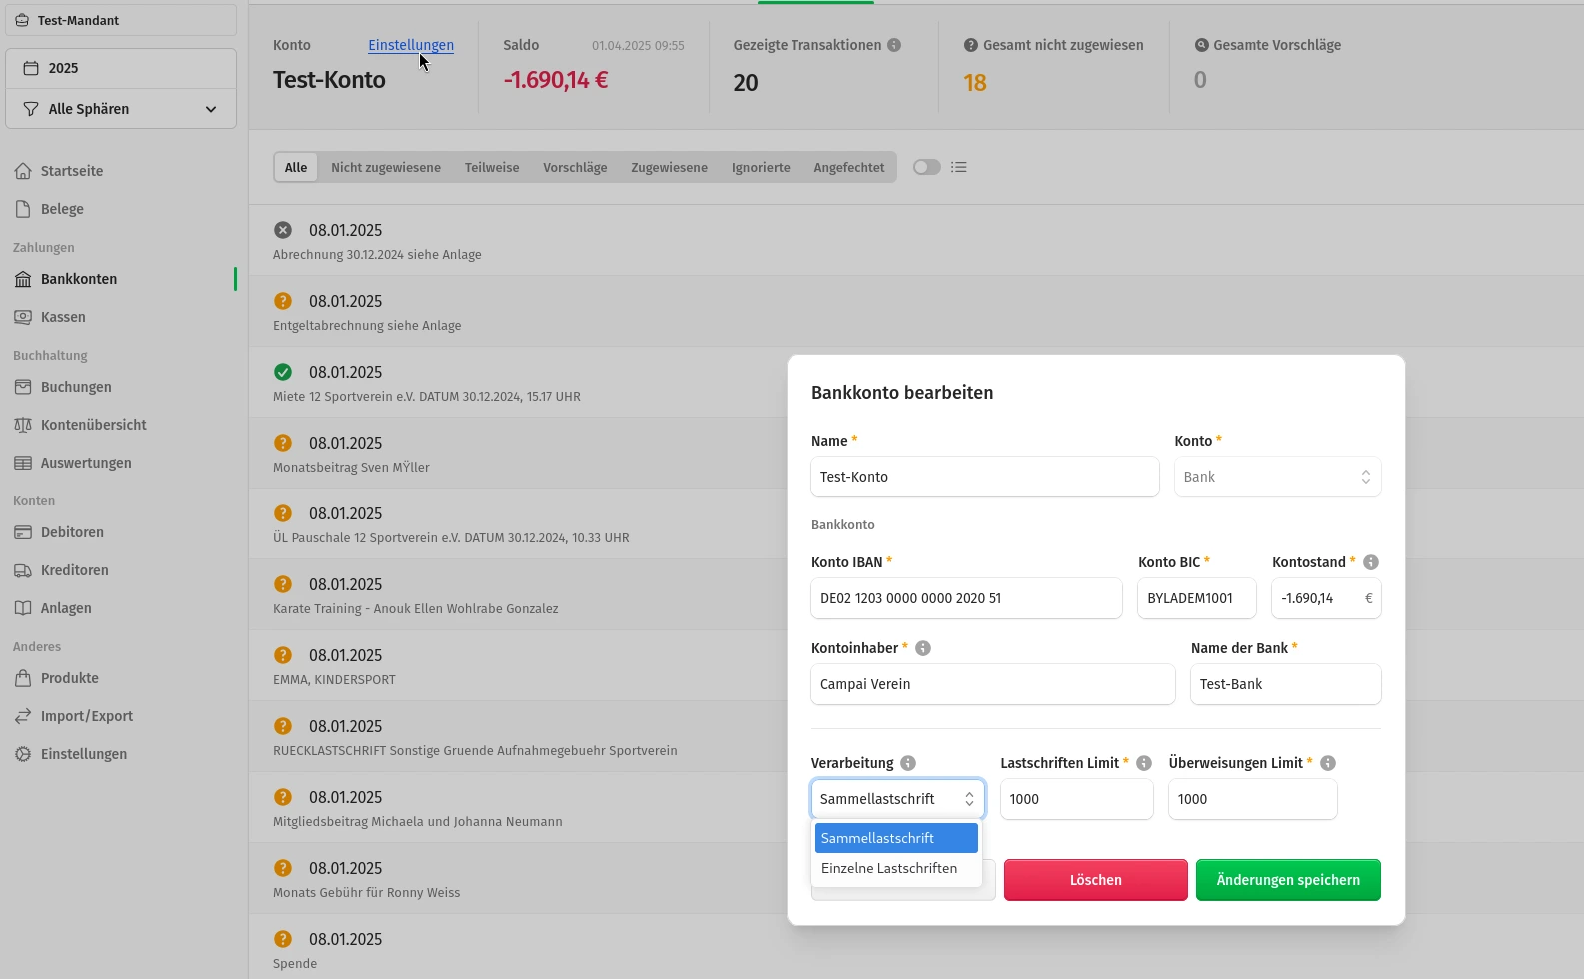Switch to Nicht zugewiesene tab
1584x979 pixels.
(386, 167)
